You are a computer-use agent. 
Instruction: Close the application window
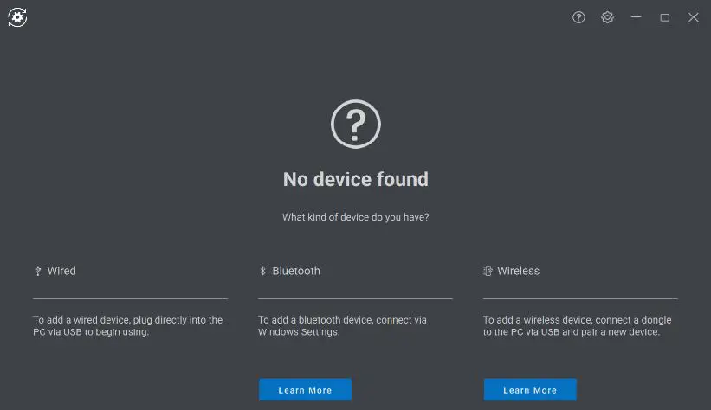(x=694, y=17)
